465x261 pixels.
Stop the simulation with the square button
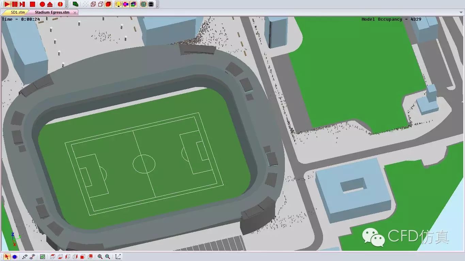click(x=32, y=4)
